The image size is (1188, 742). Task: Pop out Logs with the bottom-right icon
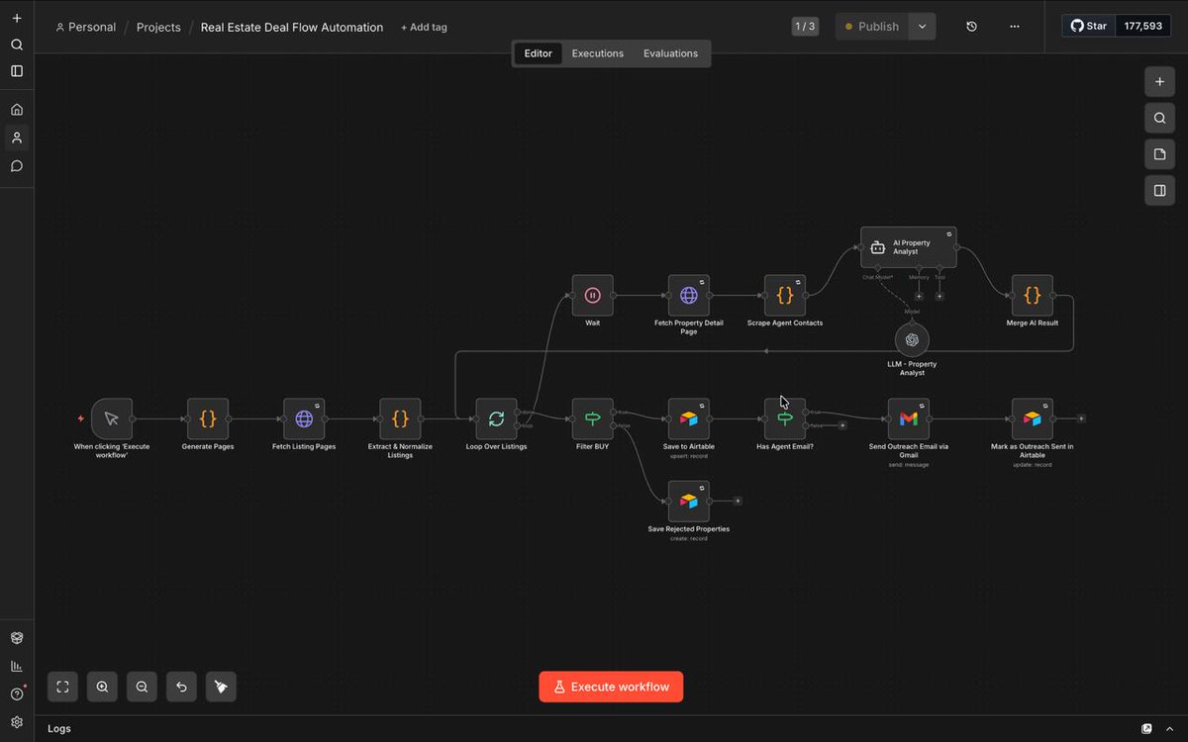1146,729
